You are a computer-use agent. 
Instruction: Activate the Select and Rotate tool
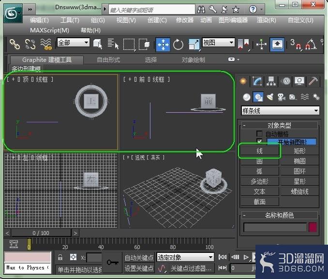(x=178, y=44)
